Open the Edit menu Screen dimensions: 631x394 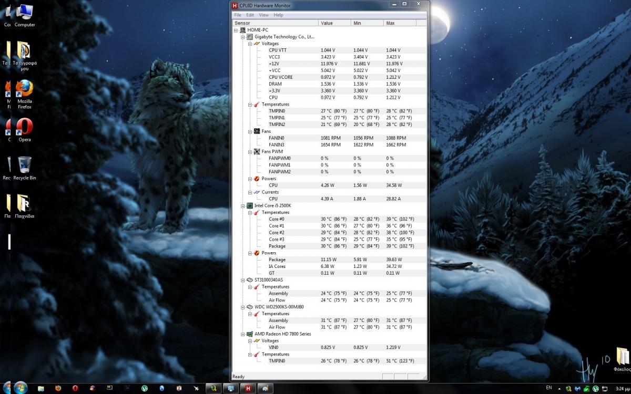point(250,15)
